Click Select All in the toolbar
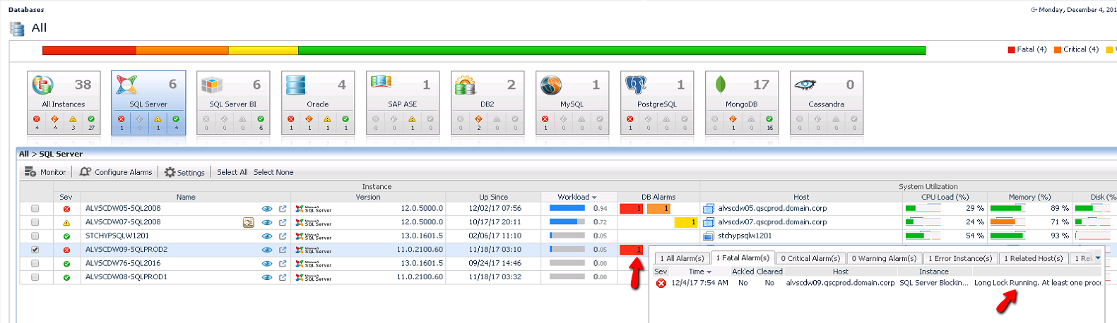The height and width of the screenshot is (323, 1117). pyautogui.click(x=232, y=172)
